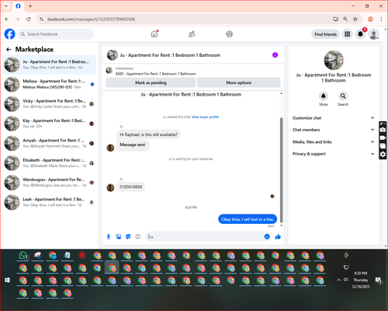Click the side toolbar video recorder icon
This screenshot has height=311, width=388.
(383, 138)
